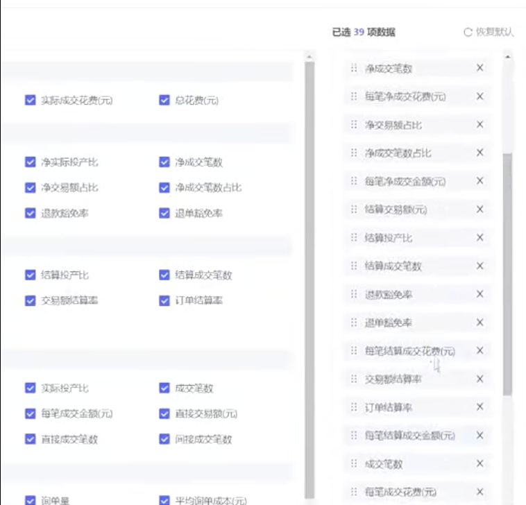
Task: Toggle the 退款豁免率 checkbox on the left
Action: (x=31, y=213)
